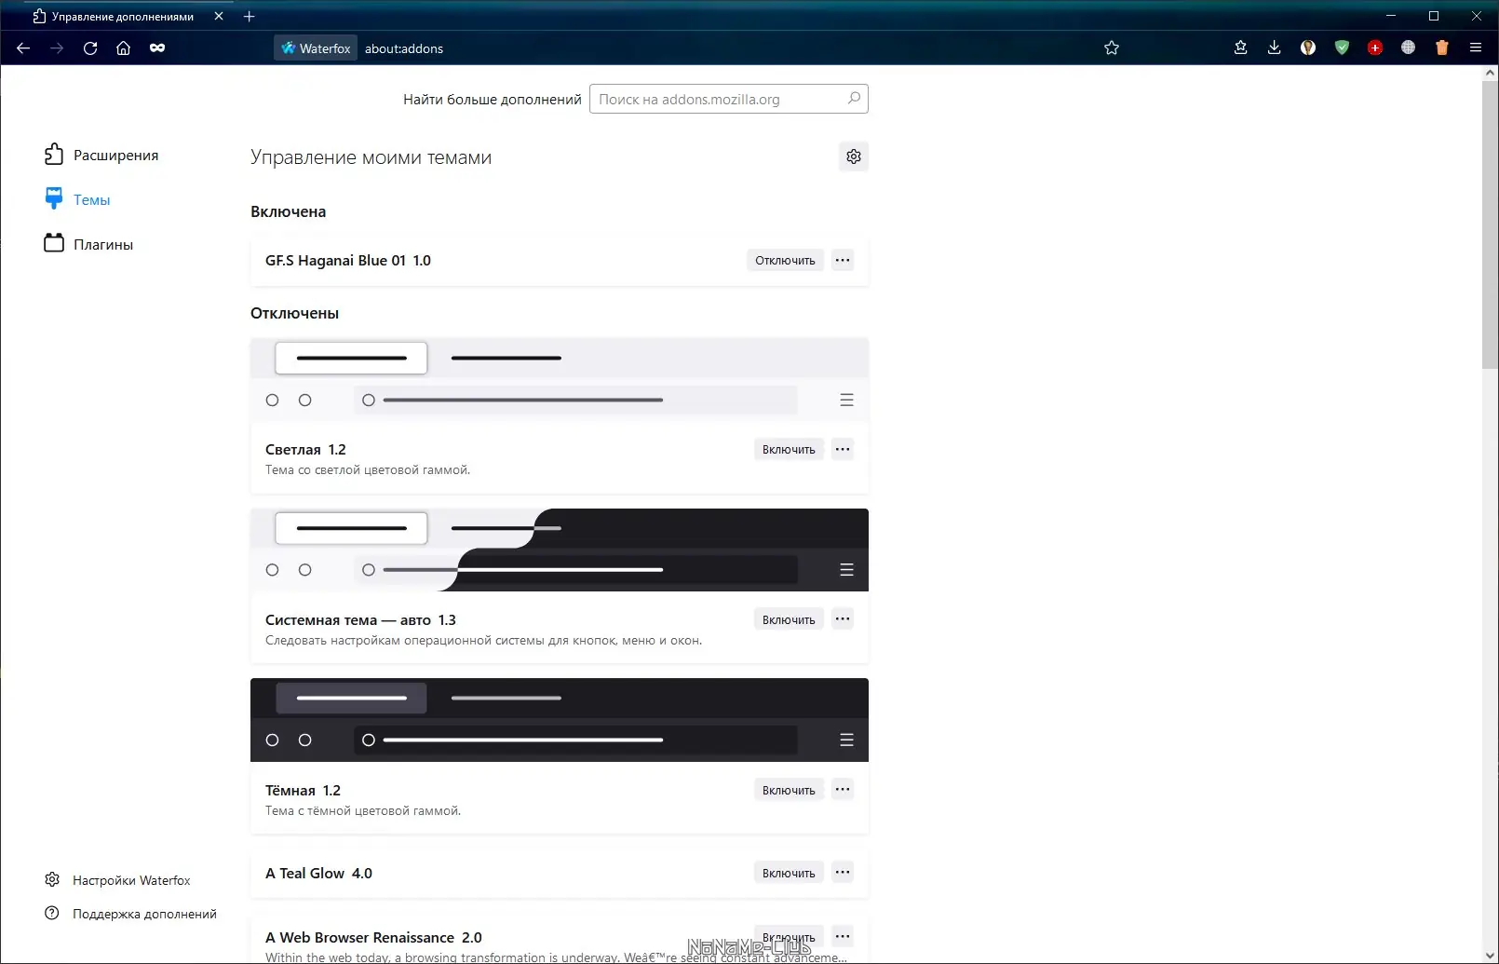This screenshot has width=1499, height=964.
Task: Click the Отключены section heading
Action: [x=294, y=313]
